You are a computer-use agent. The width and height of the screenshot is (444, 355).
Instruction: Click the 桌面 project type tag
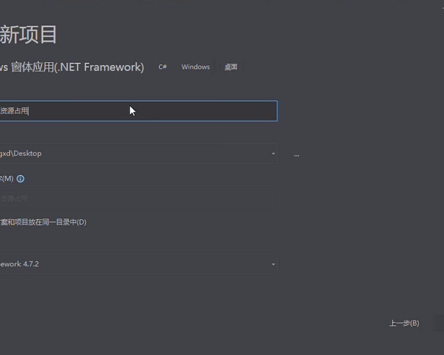coord(231,67)
